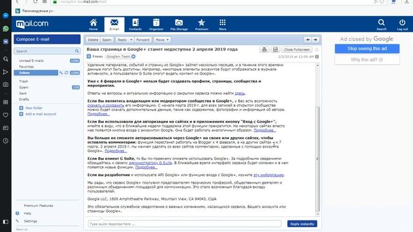
Task: Click the save e-mail floppy icon
Action: click(276, 50)
